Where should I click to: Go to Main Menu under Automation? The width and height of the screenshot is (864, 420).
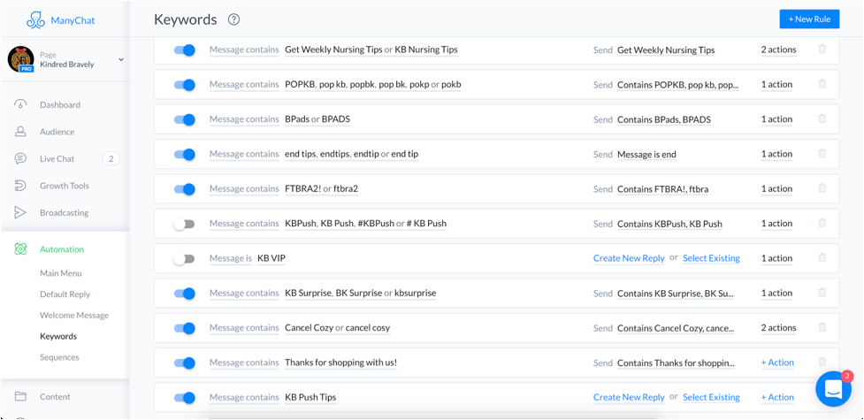click(61, 273)
